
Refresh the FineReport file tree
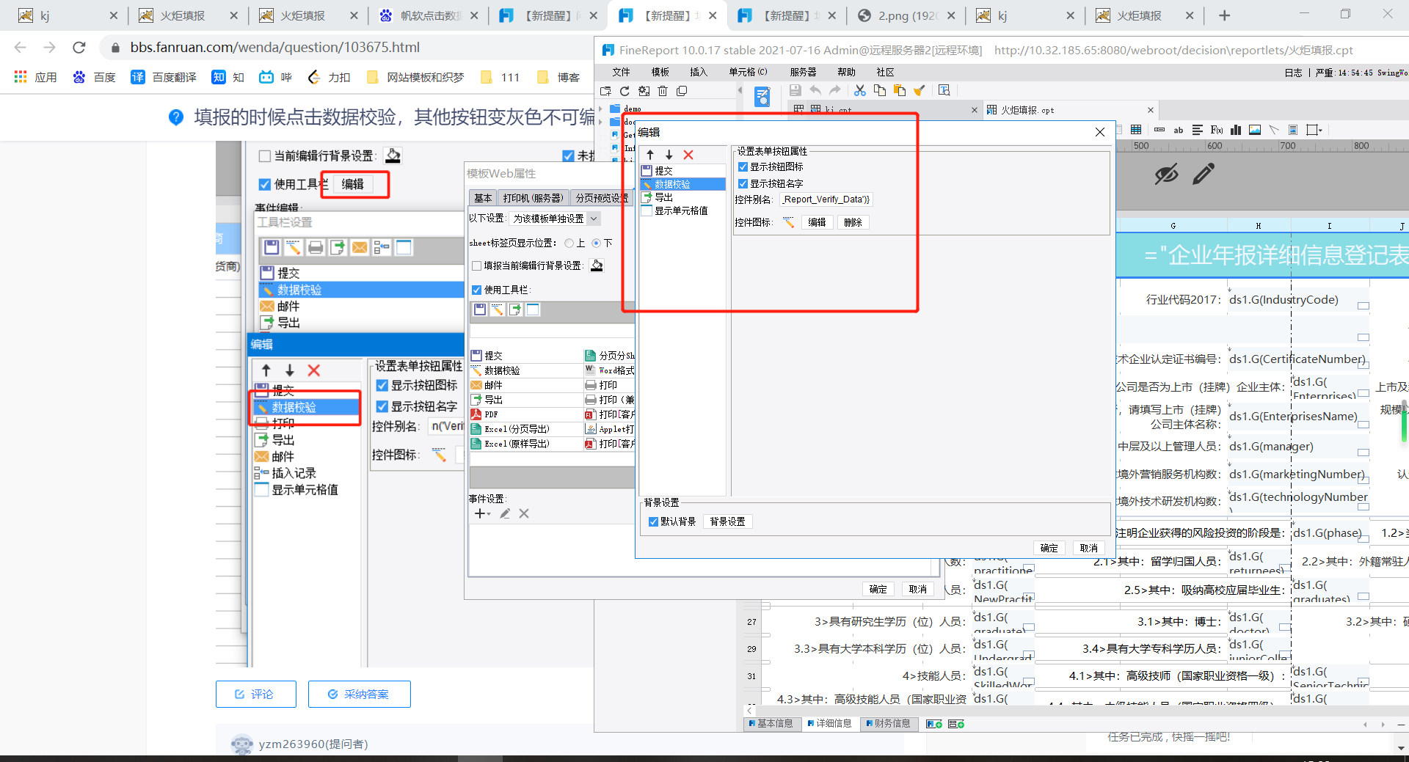click(625, 91)
